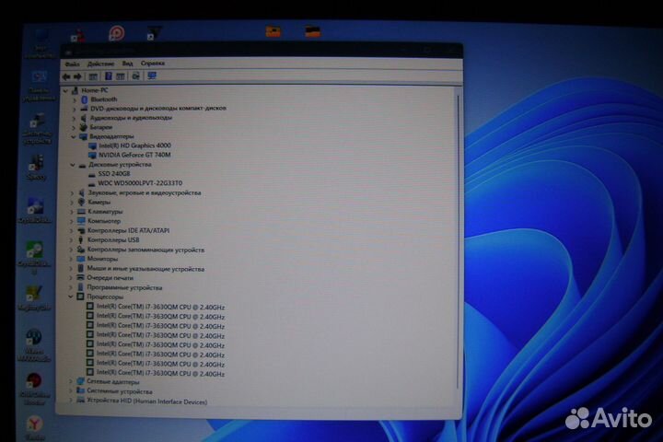663x442 pixels.
Task: Open the Файл menu
Action: 73,64
